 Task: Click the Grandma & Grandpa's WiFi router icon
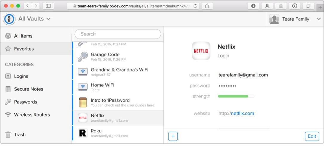[x=83, y=72]
